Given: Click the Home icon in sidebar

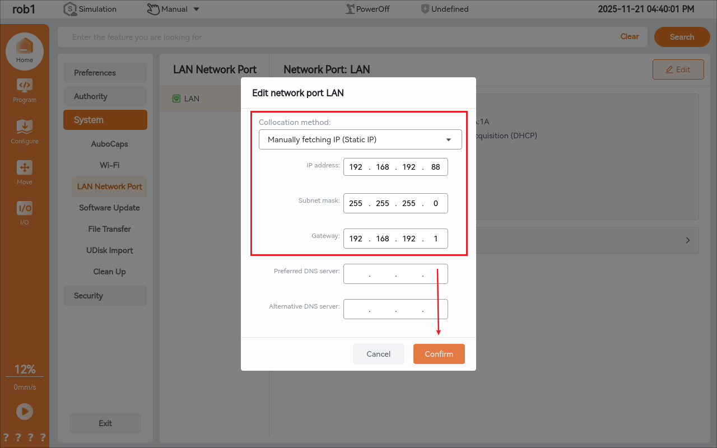Looking at the screenshot, I should pos(24,47).
